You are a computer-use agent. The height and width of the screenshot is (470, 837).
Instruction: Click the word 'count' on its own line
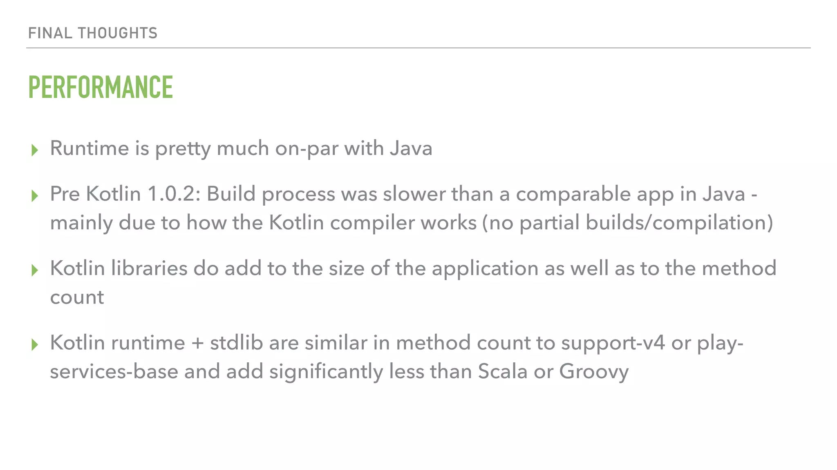(x=77, y=297)
